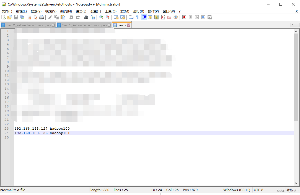300x195 pixels.
Task: Open the 语言(L) menu
Action: pos(81,11)
